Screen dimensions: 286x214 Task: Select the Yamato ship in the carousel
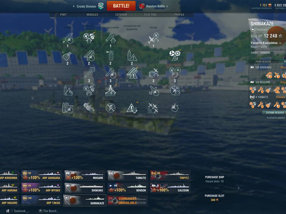tap(127, 175)
